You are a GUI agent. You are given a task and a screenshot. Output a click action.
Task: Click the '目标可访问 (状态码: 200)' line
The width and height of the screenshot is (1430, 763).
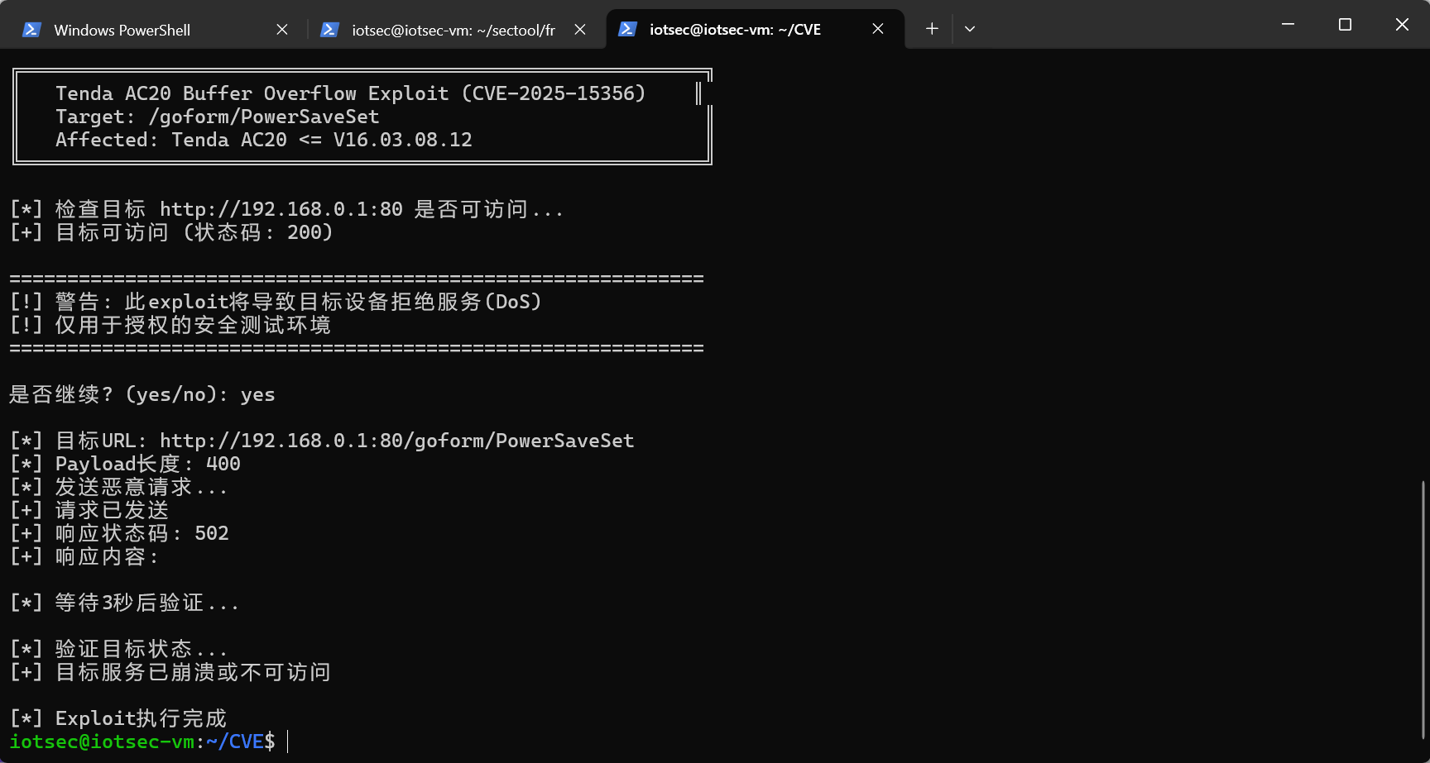171,232
